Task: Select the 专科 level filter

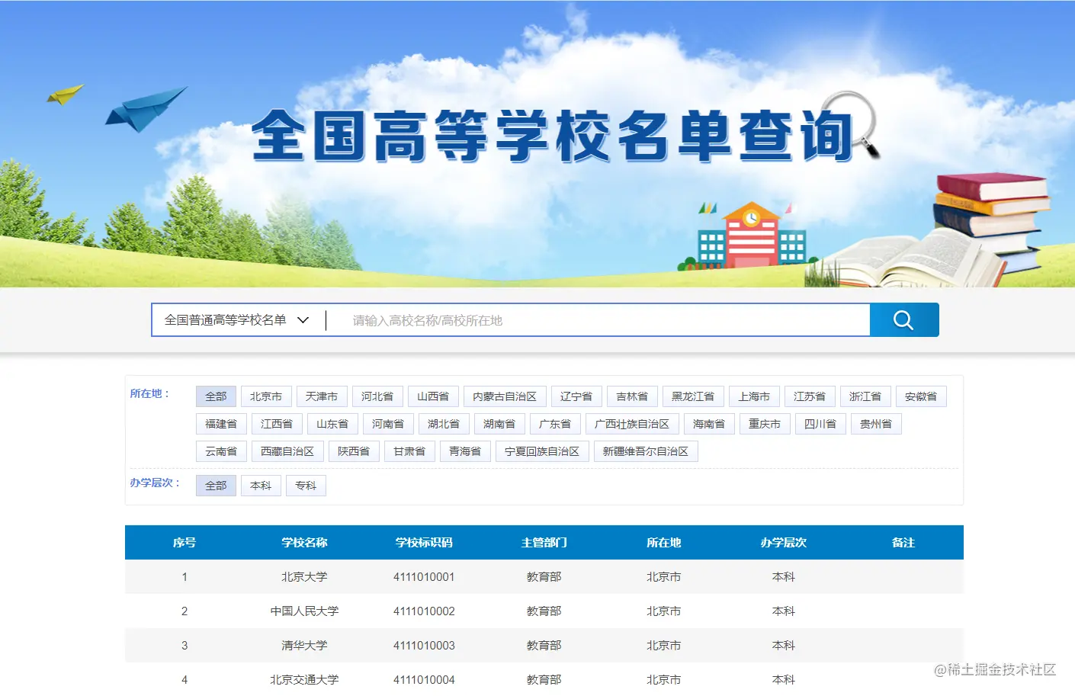Action: point(306,485)
